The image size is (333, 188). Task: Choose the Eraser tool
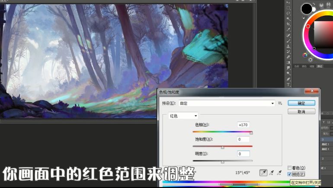pos(288,57)
